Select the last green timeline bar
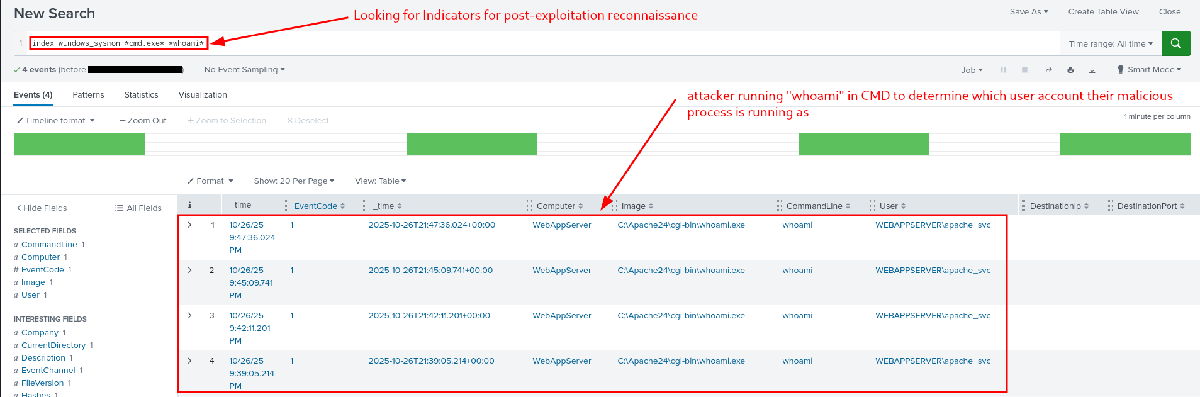This screenshot has width=1200, height=397. 1125,144
